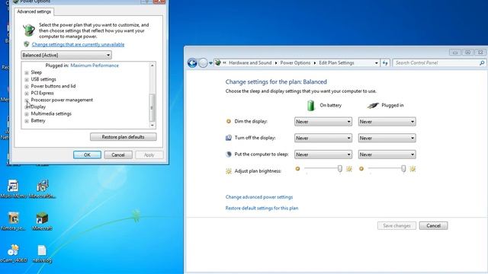Click On battery brightness slider thumb
The image size is (488, 274).
(x=340, y=169)
